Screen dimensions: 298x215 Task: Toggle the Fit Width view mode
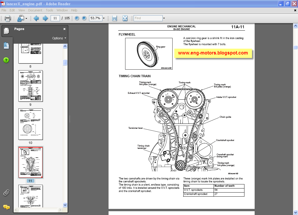[x=114, y=18]
